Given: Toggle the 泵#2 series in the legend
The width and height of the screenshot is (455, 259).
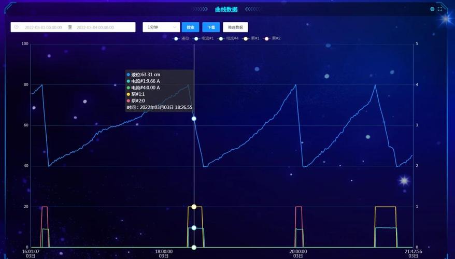Looking at the screenshot, I should 272,38.
